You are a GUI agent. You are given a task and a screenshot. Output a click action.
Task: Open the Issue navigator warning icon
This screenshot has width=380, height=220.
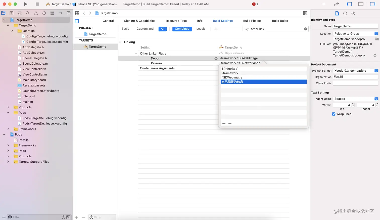tap(36, 13)
